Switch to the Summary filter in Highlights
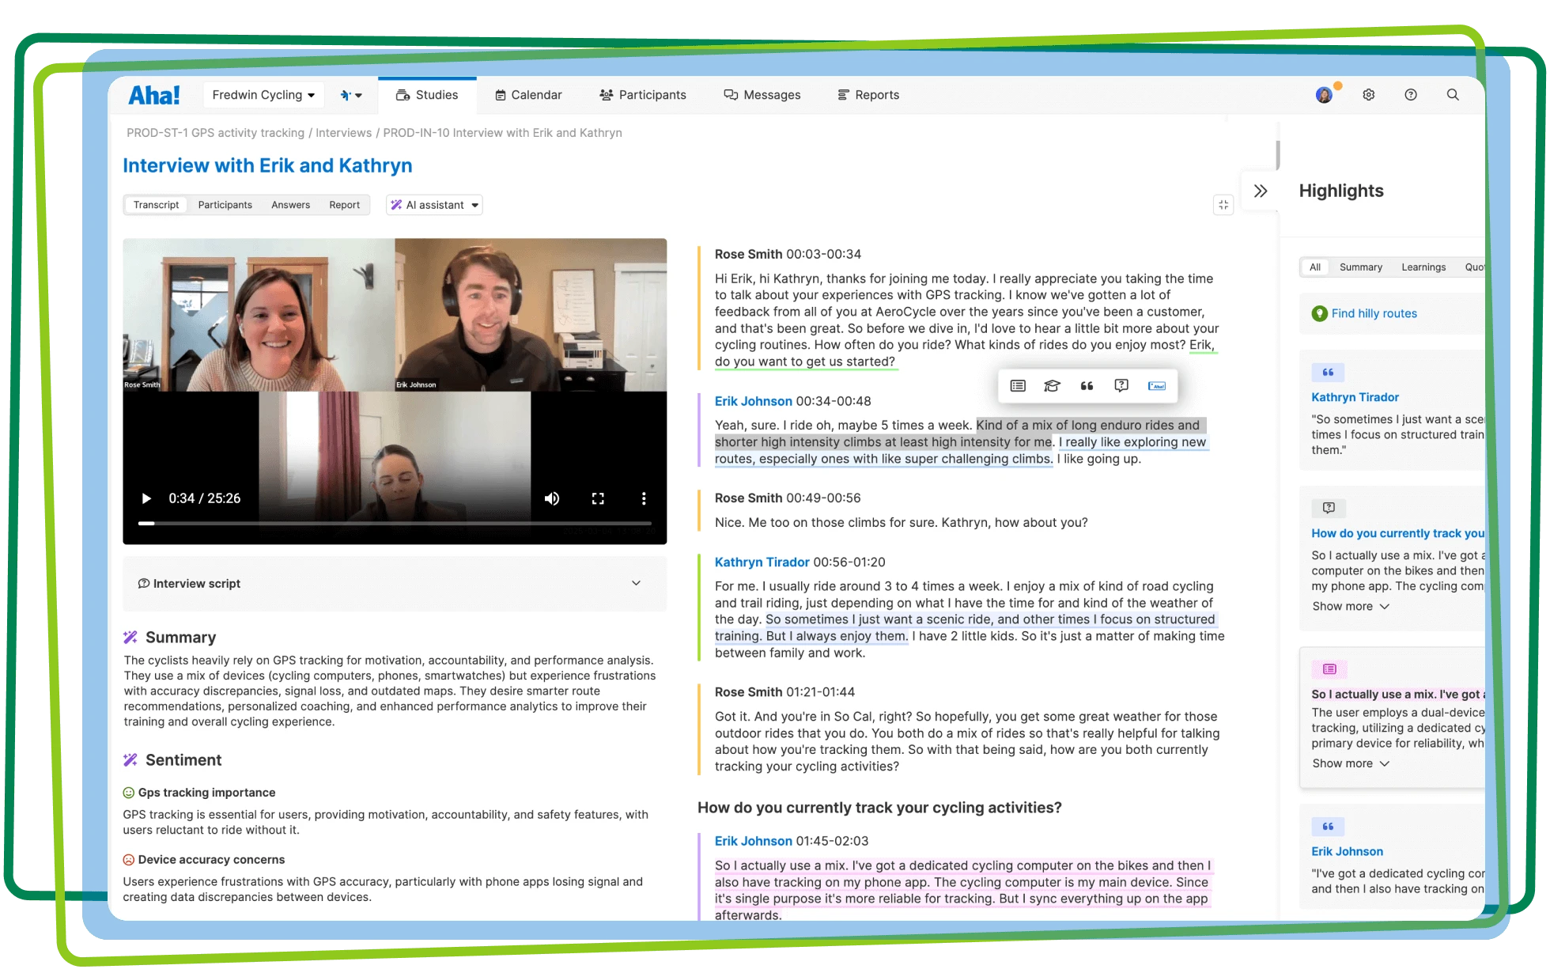Viewport: 1550px width, 973px height. pos(1360,267)
